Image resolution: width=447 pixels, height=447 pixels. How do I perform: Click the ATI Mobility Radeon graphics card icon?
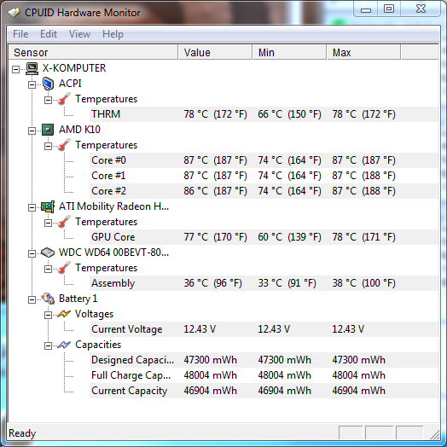tap(48, 206)
